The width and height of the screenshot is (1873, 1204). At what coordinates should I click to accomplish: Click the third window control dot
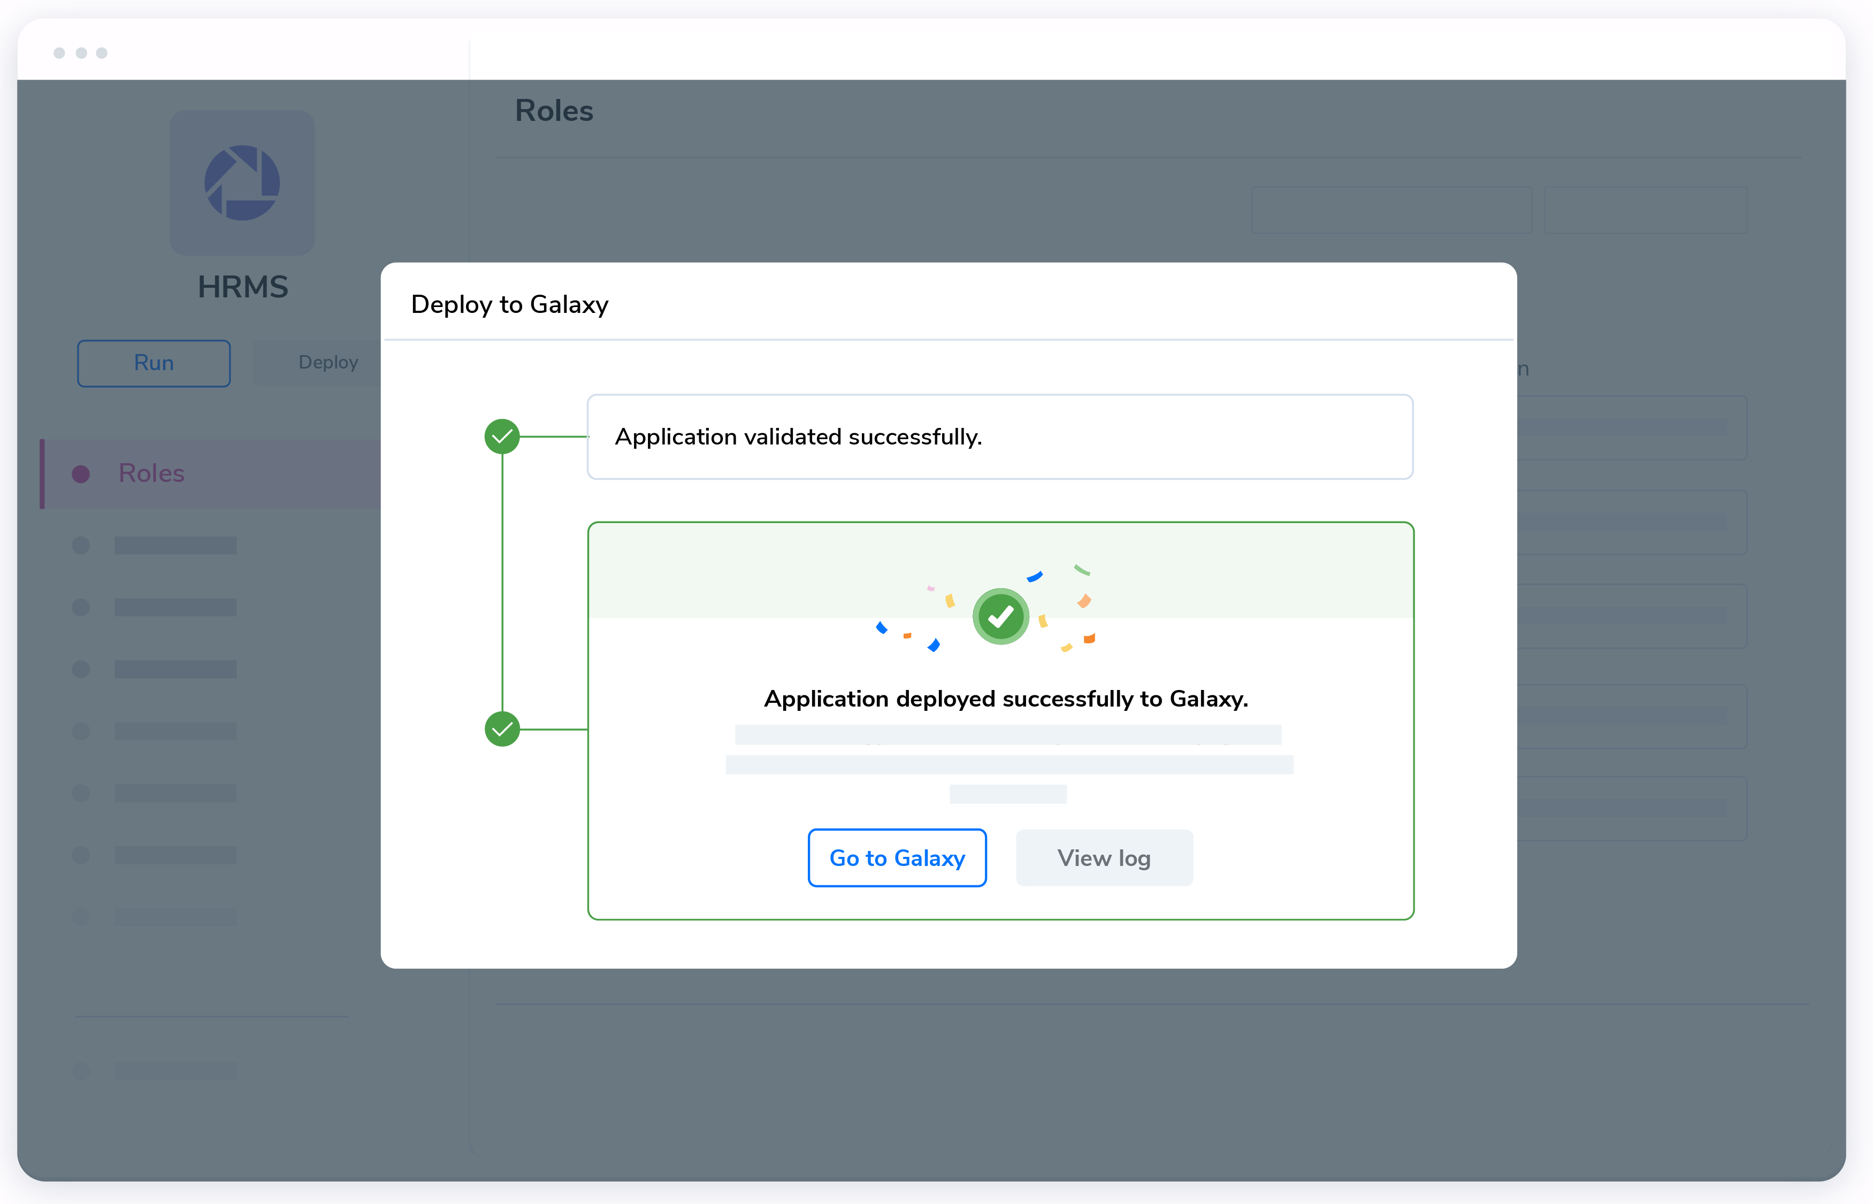(102, 53)
